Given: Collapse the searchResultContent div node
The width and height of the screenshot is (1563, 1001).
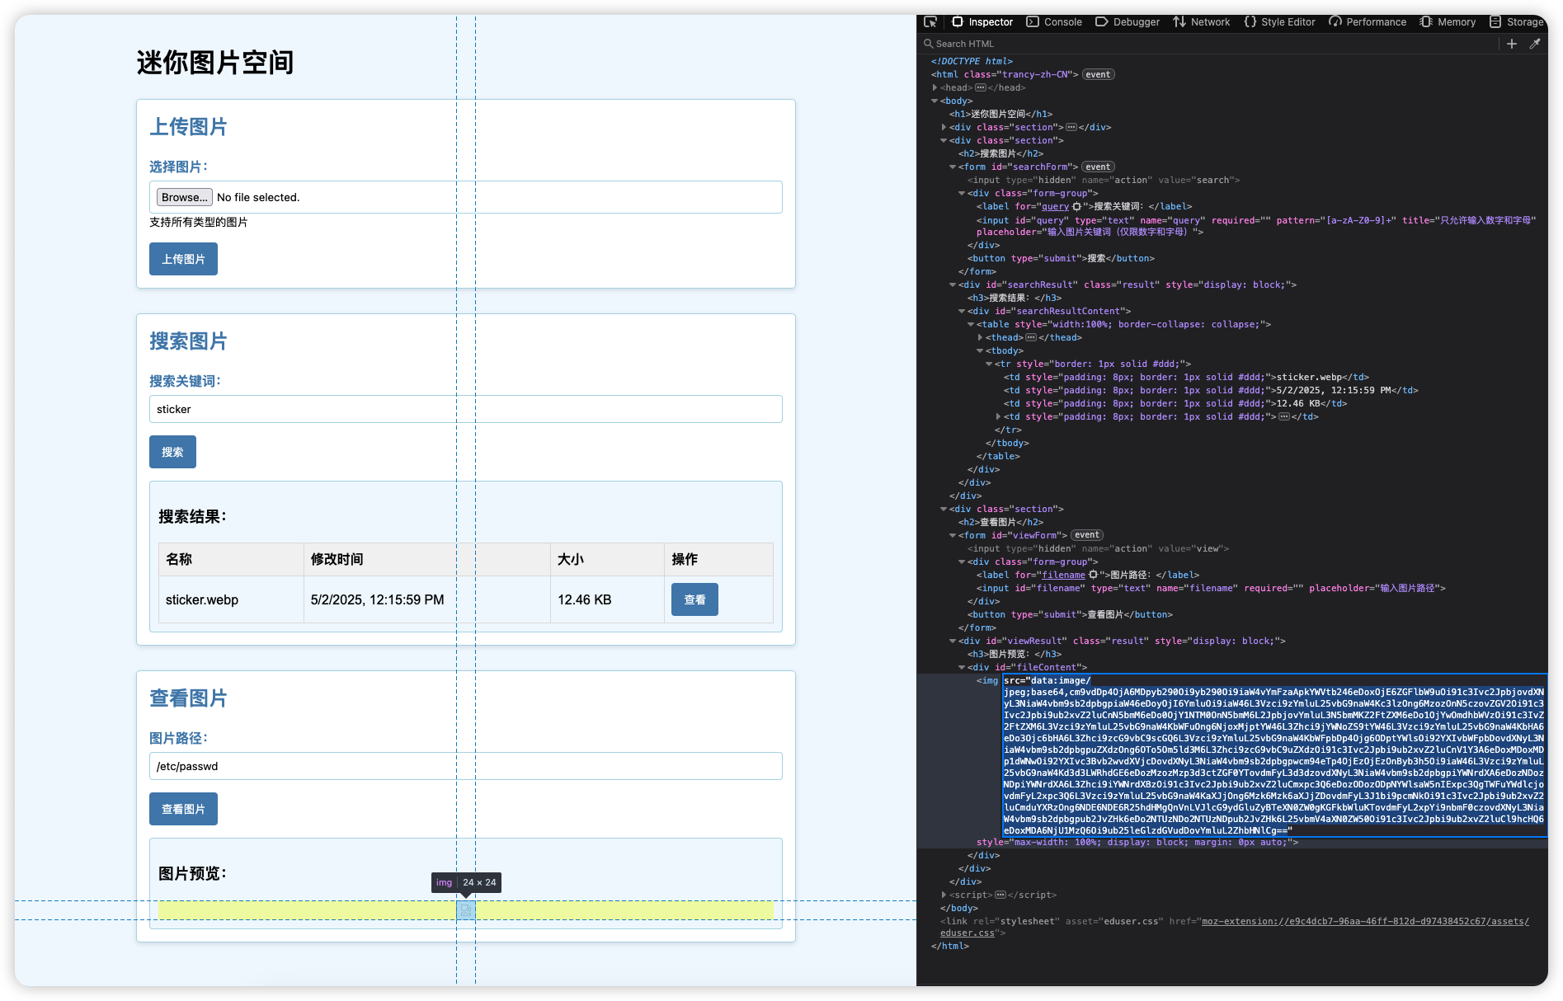Looking at the screenshot, I should point(962,311).
